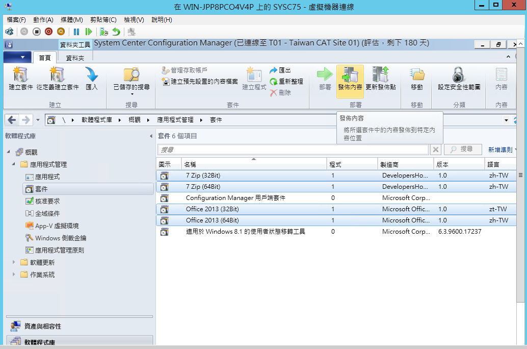Click the package search input field

click(x=293, y=149)
